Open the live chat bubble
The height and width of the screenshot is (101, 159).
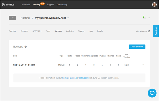[152, 93]
